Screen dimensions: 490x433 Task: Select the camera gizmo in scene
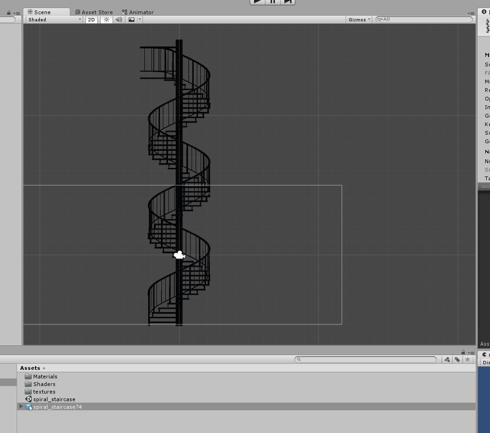pos(179,255)
